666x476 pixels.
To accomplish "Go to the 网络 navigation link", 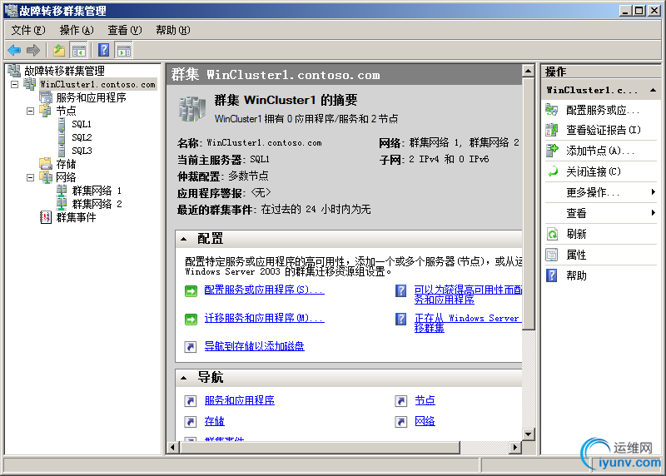I will click(x=425, y=421).
